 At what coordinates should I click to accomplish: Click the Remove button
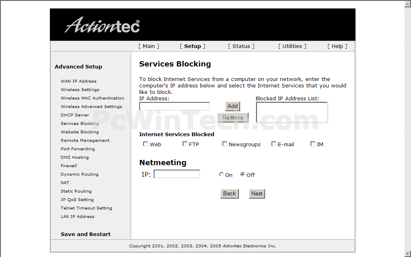pyautogui.click(x=233, y=117)
